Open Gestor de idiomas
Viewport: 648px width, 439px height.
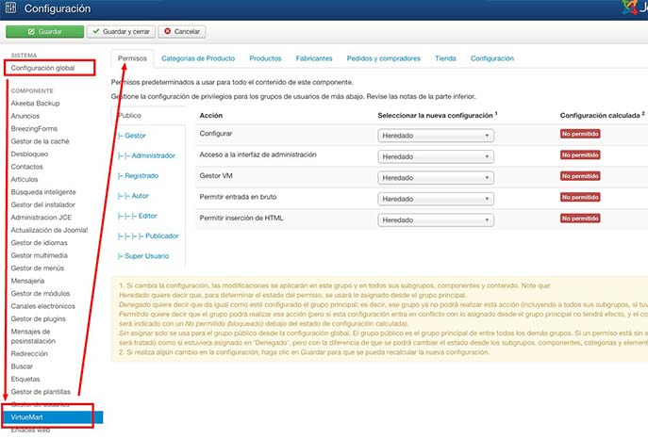(x=40, y=243)
